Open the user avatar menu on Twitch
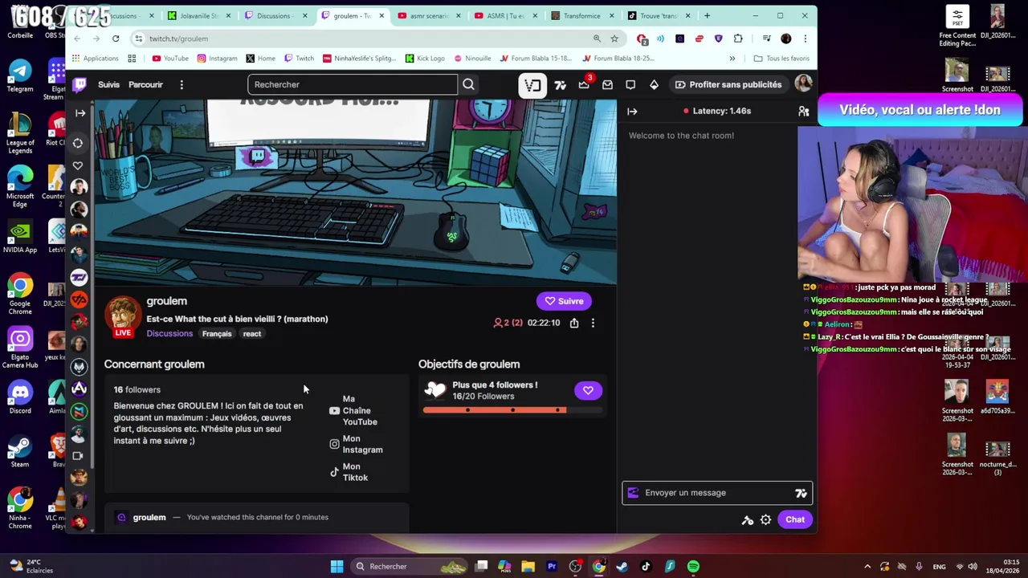Image resolution: width=1028 pixels, height=578 pixels. pyautogui.click(x=802, y=84)
